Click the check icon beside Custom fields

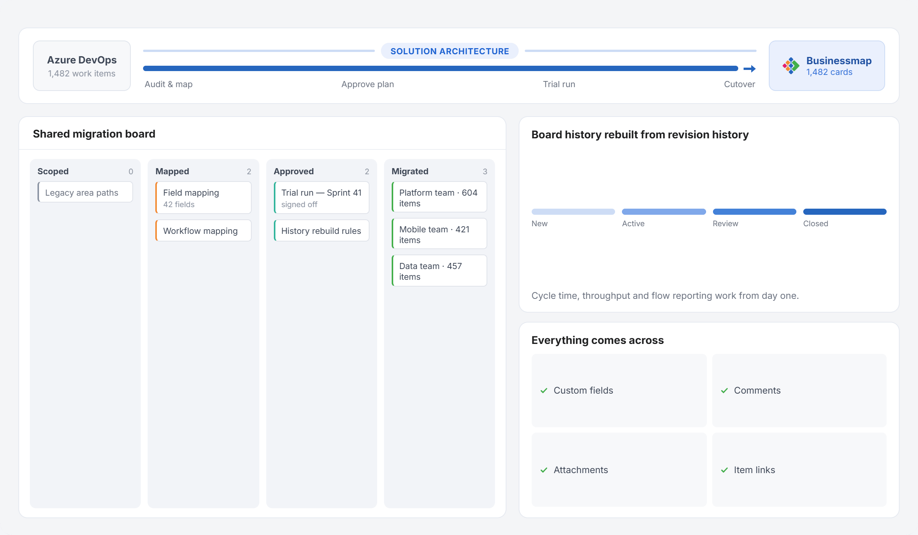pos(544,391)
